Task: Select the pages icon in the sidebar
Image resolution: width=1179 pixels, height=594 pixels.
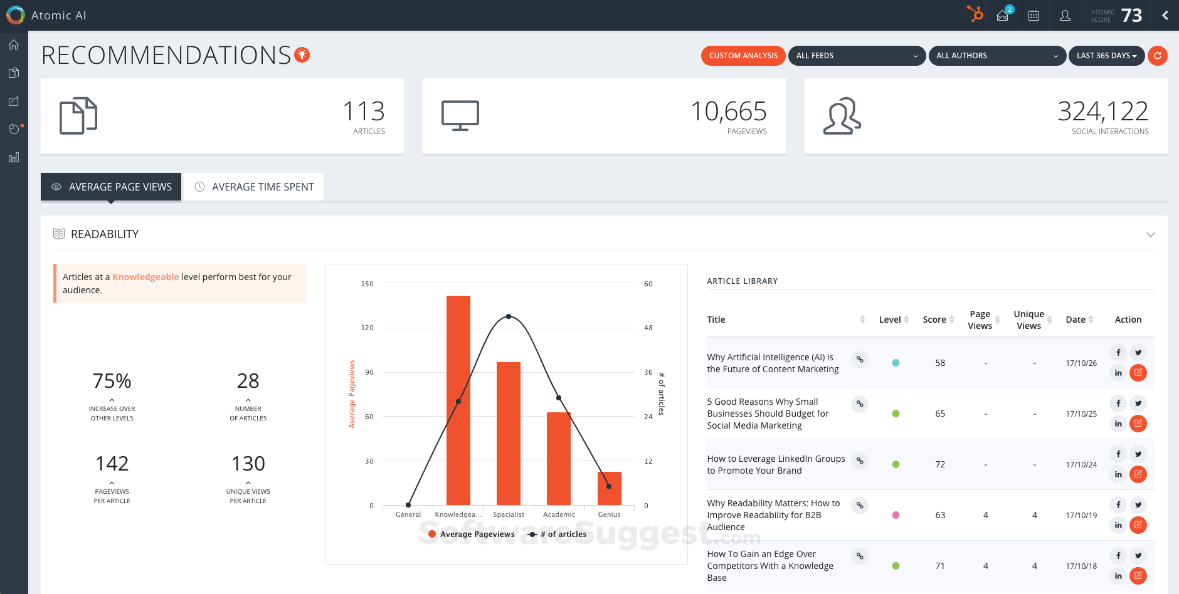Action: tap(14, 73)
